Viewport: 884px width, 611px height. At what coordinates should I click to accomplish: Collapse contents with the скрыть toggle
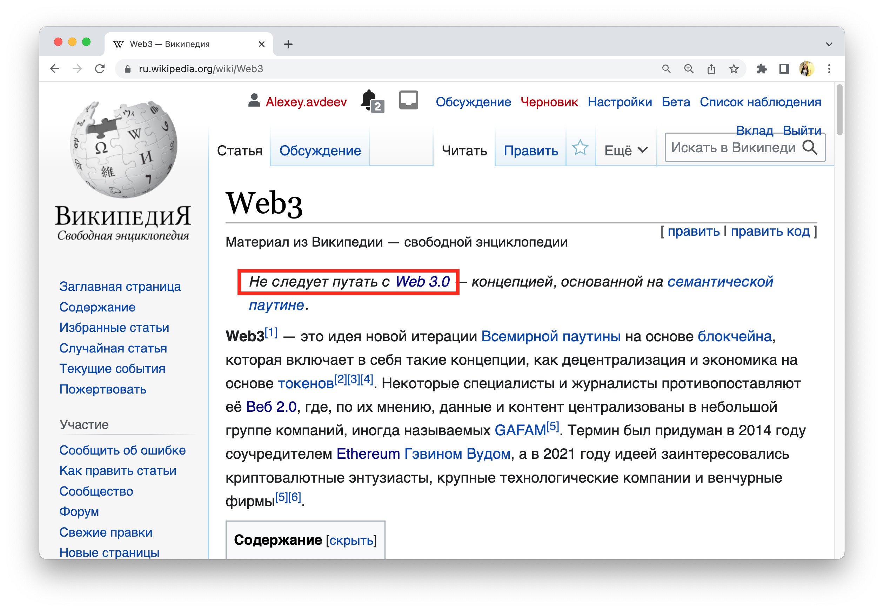coord(351,540)
